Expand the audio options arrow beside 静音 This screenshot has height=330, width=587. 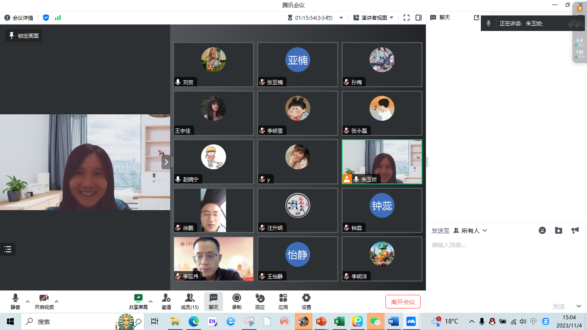28,301
